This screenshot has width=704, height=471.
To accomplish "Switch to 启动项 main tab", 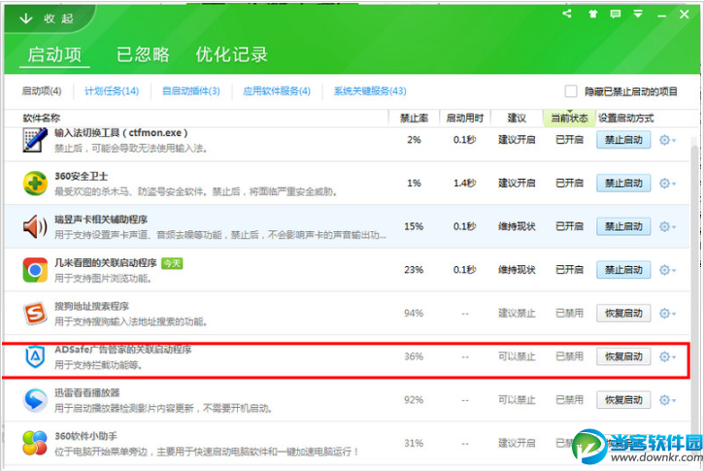I will coord(54,54).
